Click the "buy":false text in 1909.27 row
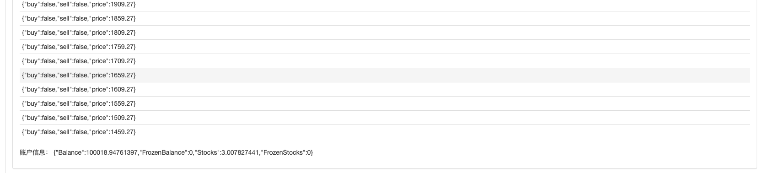The height and width of the screenshot is (173, 758). [40, 4]
